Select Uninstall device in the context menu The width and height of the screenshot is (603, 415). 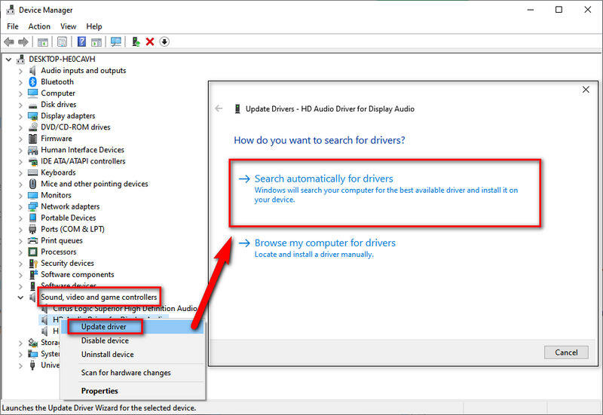tap(107, 354)
